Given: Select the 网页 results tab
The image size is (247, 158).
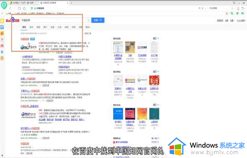Looking at the screenshot, I should click(x=24, y=27).
